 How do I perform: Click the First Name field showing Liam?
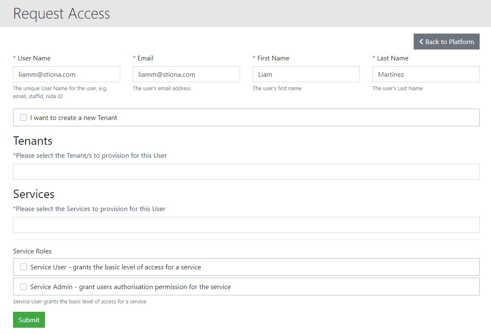(x=306, y=74)
